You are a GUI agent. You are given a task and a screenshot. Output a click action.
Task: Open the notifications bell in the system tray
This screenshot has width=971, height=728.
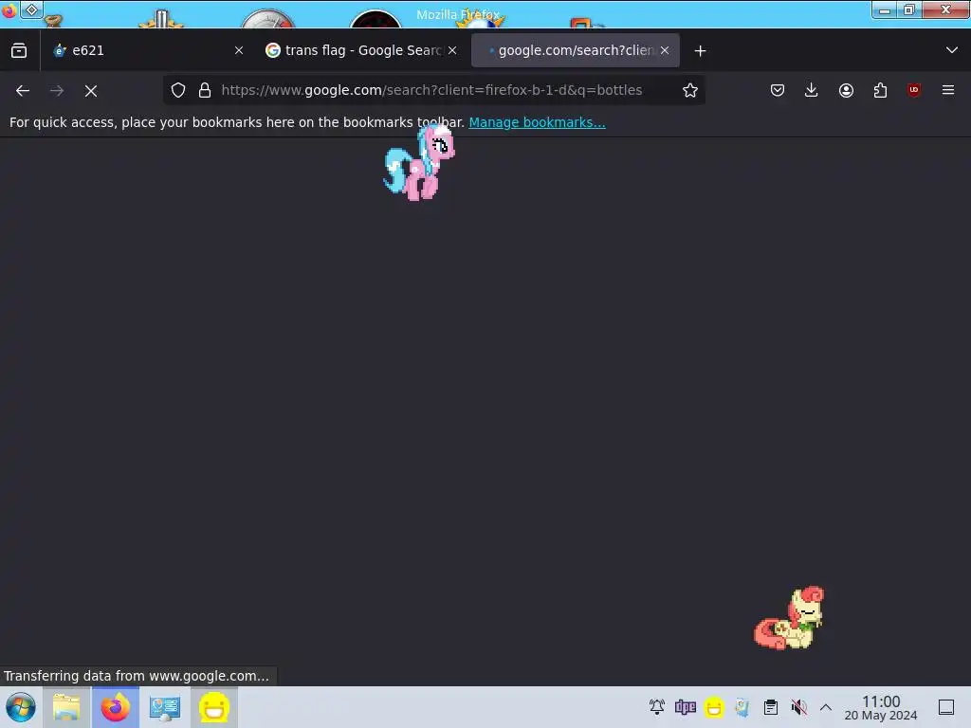[x=657, y=707]
